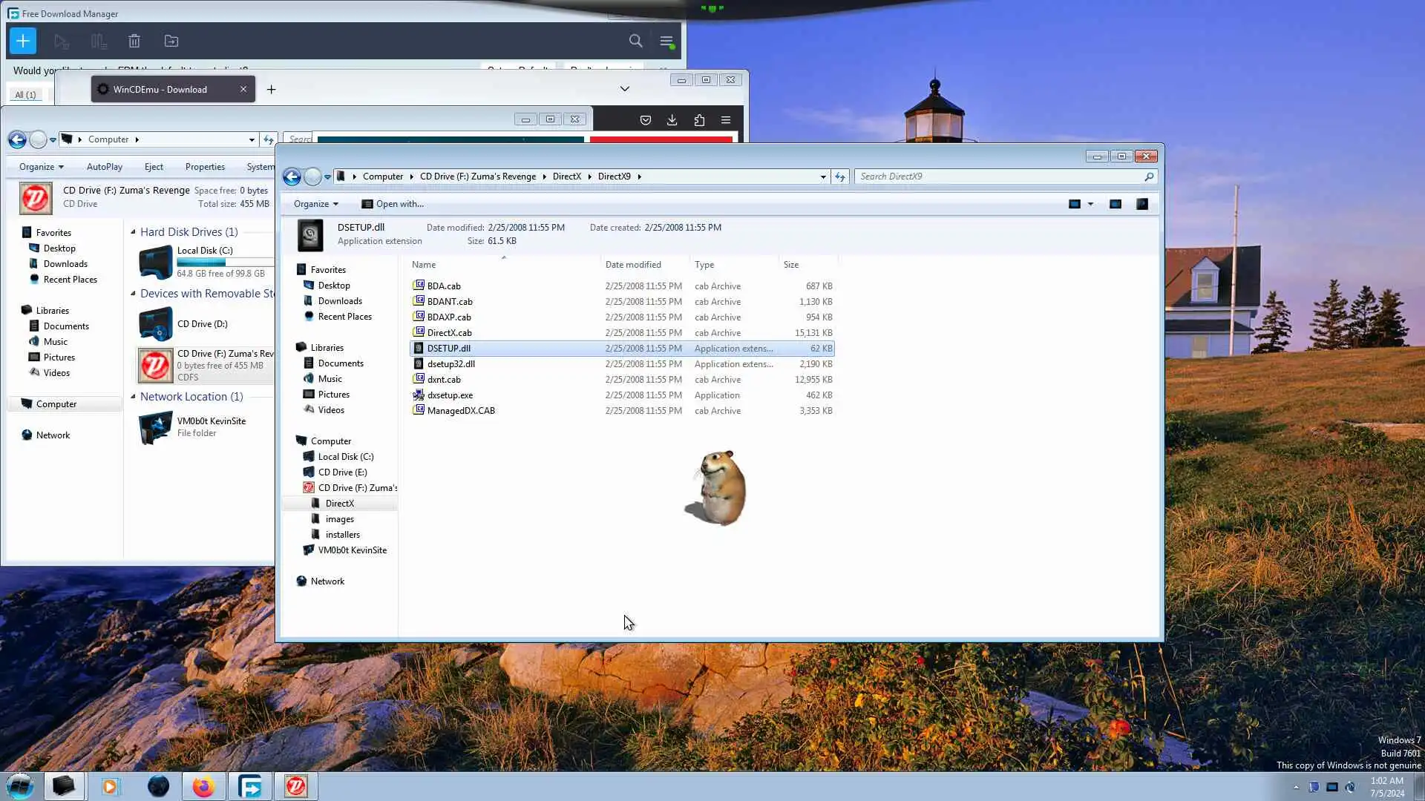Click the Search DirectX9 input field
This screenshot has height=801, width=1425.
click(998, 177)
